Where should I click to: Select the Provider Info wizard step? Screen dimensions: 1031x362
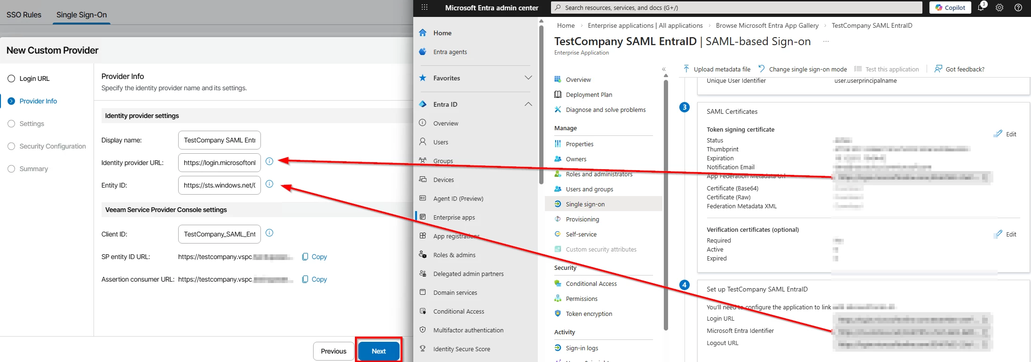coord(32,101)
